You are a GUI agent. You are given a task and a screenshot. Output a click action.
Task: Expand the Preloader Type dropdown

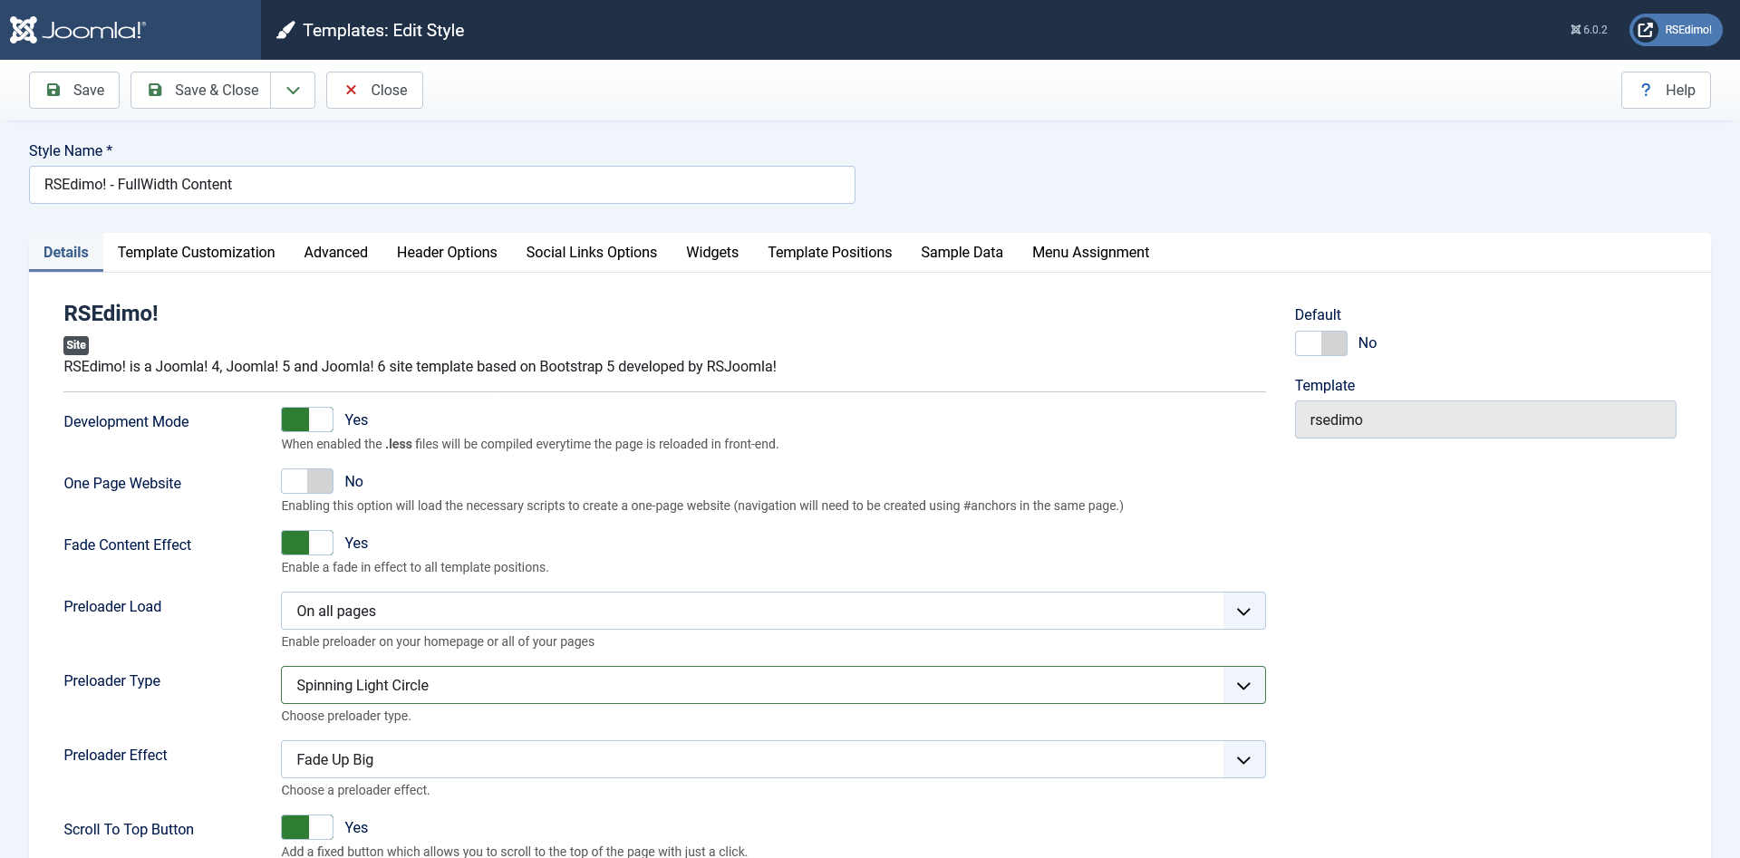click(772, 686)
